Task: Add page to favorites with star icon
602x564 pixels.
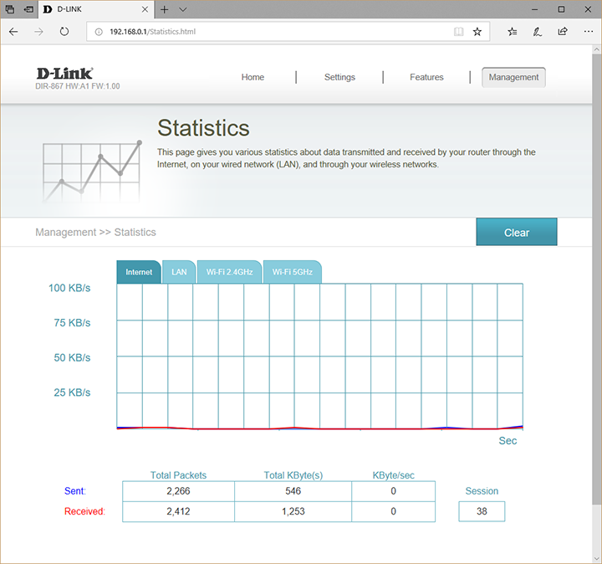Action: click(477, 32)
